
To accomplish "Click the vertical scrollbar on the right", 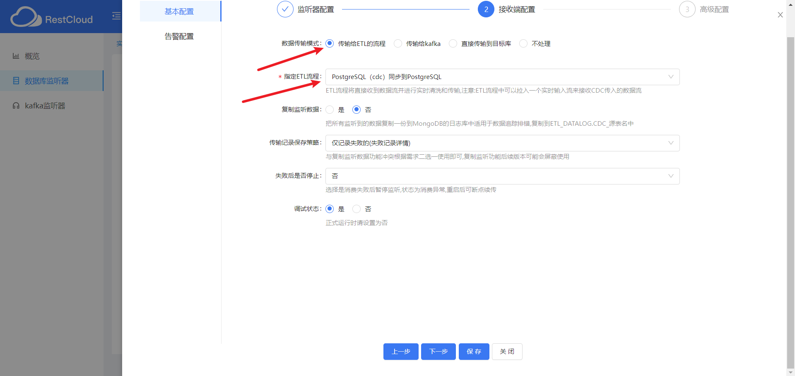I will (x=790, y=203).
